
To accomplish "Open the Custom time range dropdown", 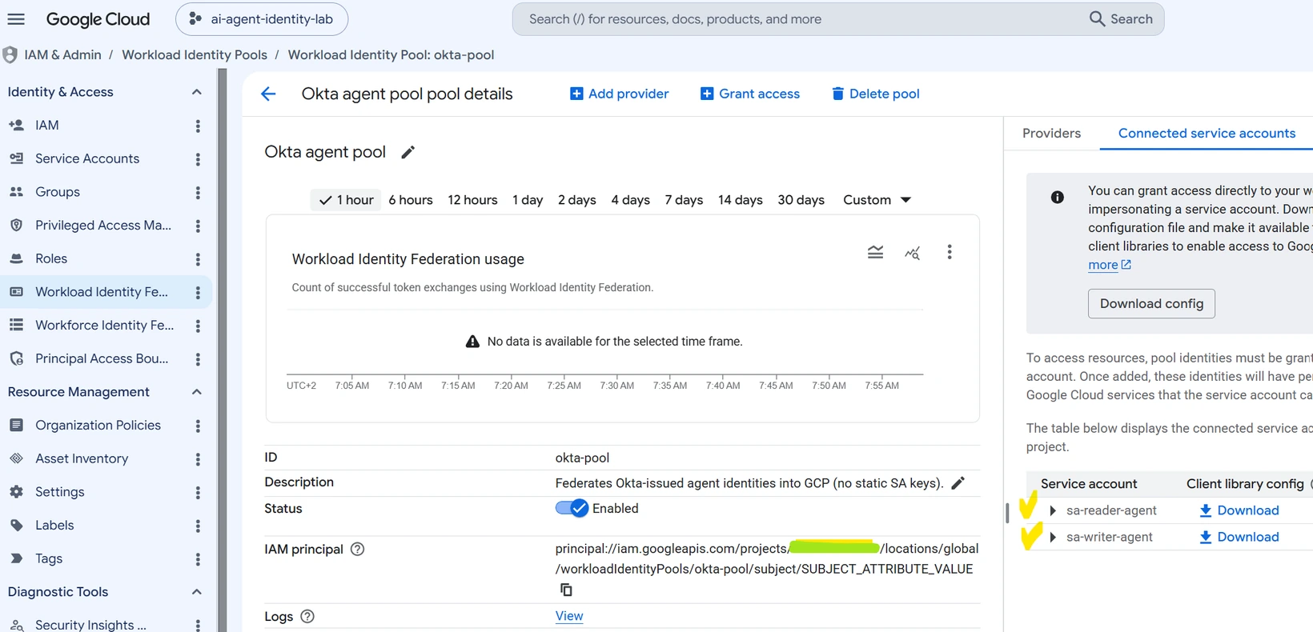I will pyautogui.click(x=877, y=200).
